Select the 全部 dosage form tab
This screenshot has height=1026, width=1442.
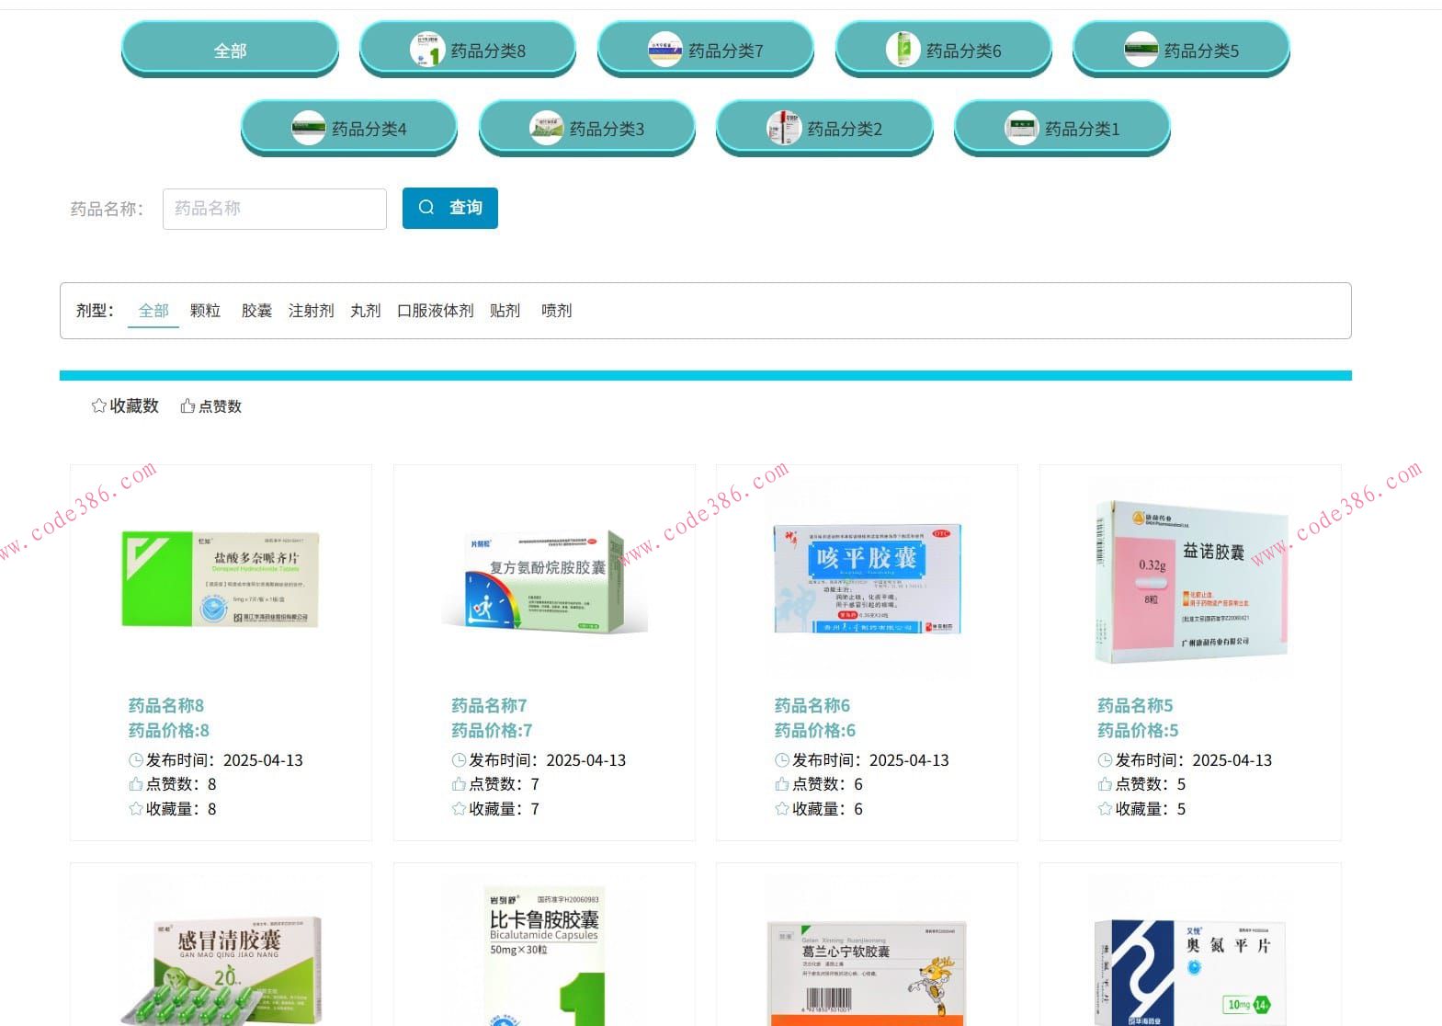pyautogui.click(x=153, y=311)
